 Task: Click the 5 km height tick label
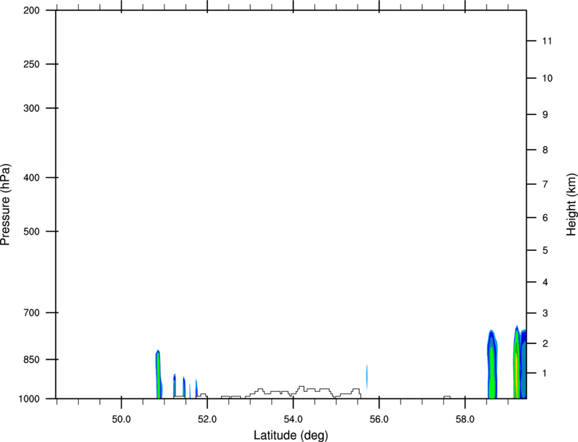(x=545, y=250)
